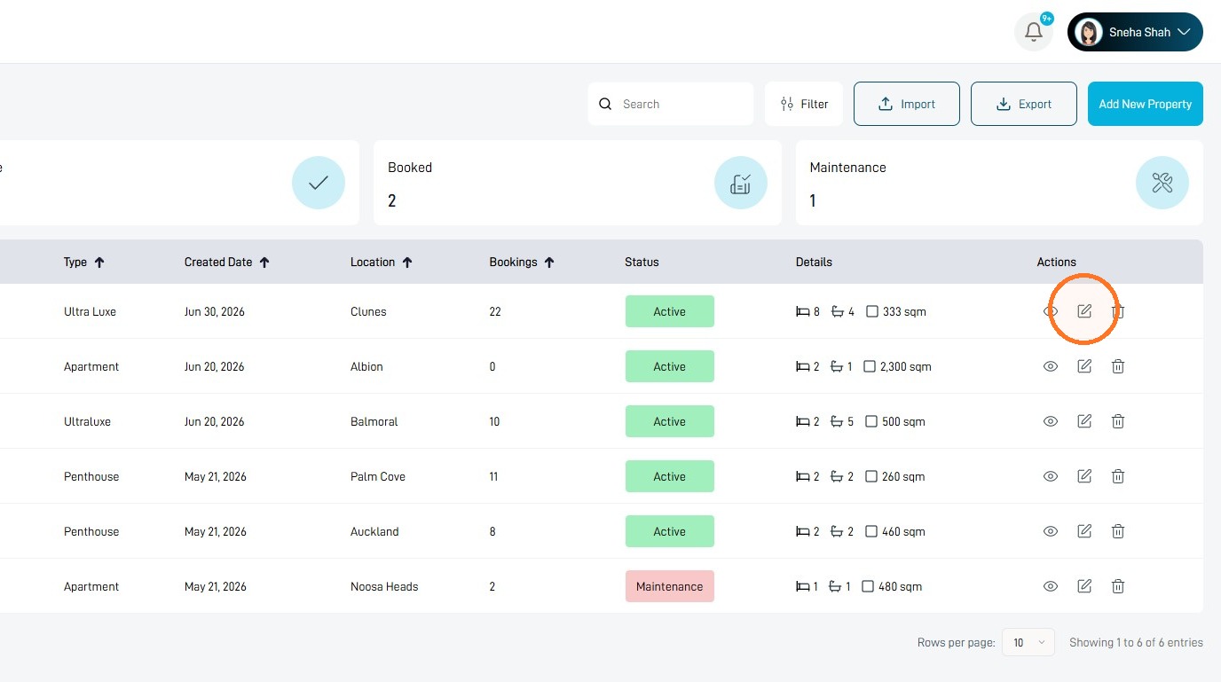Click Add New Property button
1221x682 pixels.
tap(1146, 104)
